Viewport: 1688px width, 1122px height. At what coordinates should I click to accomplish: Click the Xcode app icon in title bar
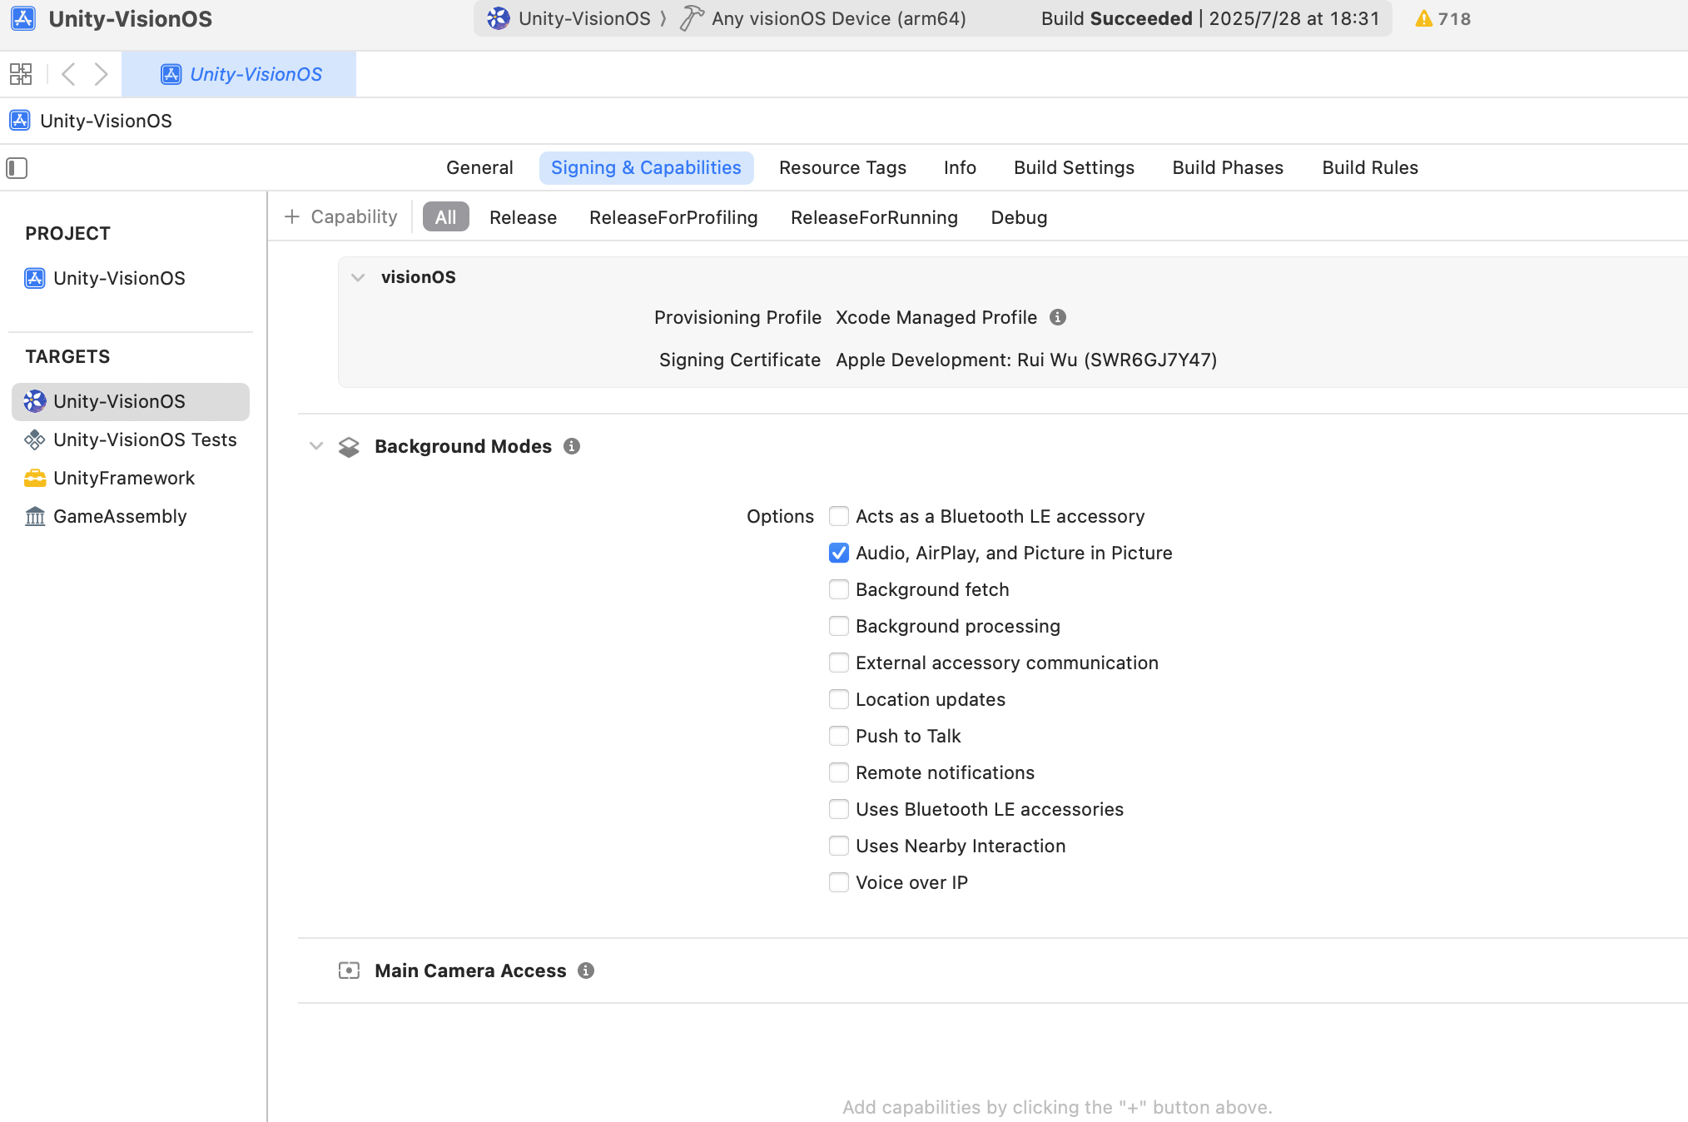pos(23,18)
